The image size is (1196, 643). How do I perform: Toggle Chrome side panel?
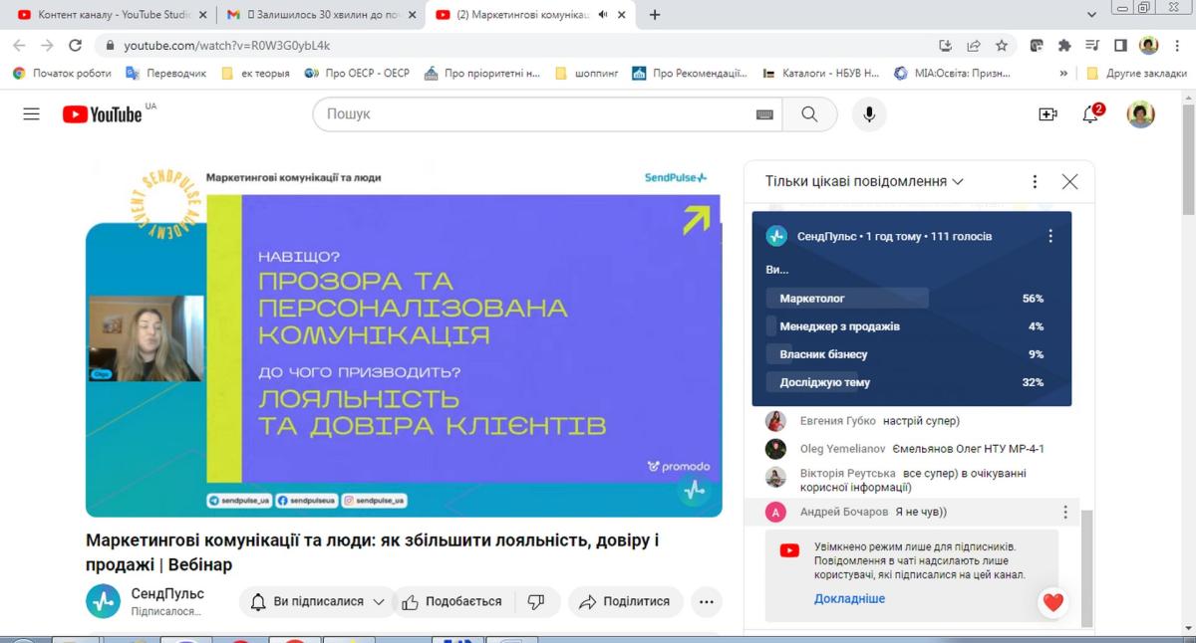click(1120, 45)
